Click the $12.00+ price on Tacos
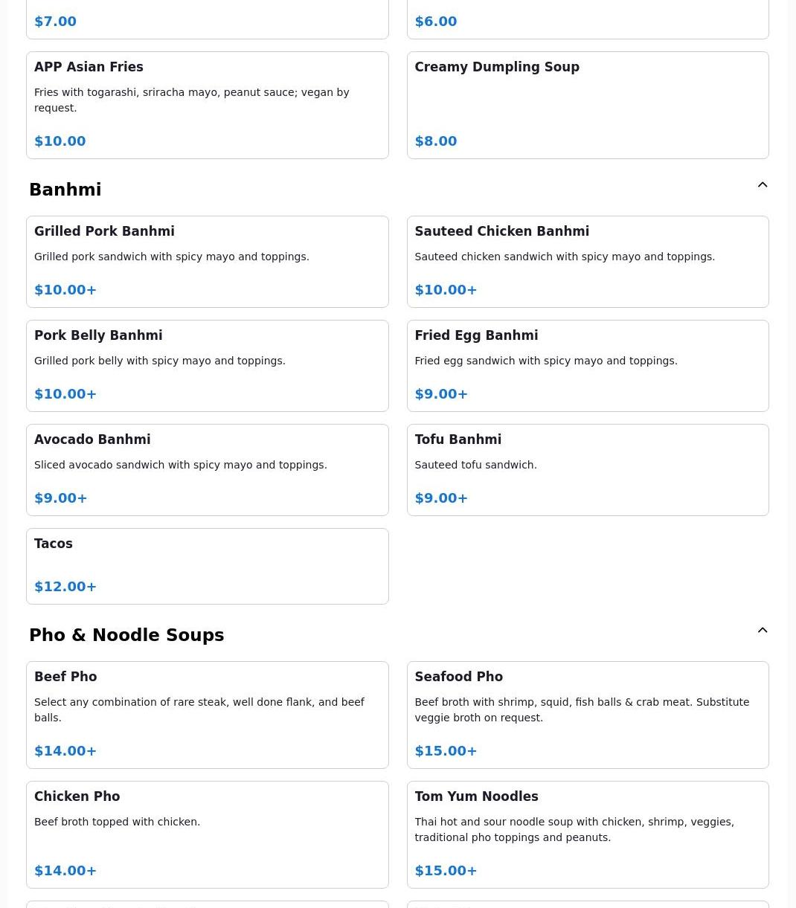796x908 pixels. (65, 587)
